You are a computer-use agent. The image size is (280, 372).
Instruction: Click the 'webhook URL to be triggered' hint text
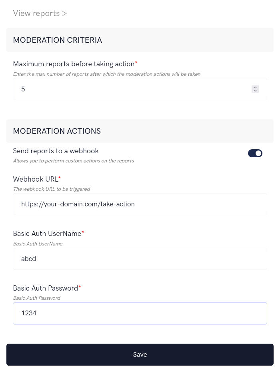pos(51,189)
